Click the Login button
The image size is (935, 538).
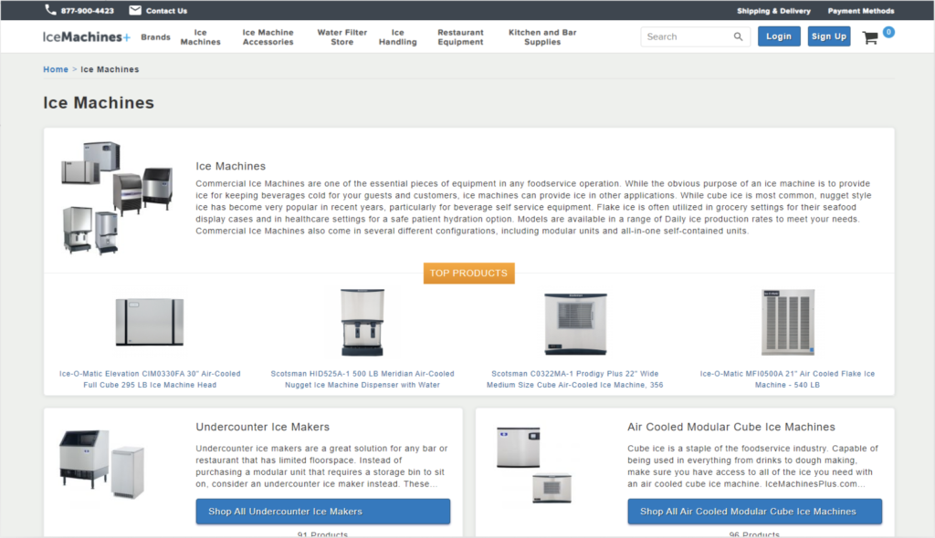(x=779, y=36)
